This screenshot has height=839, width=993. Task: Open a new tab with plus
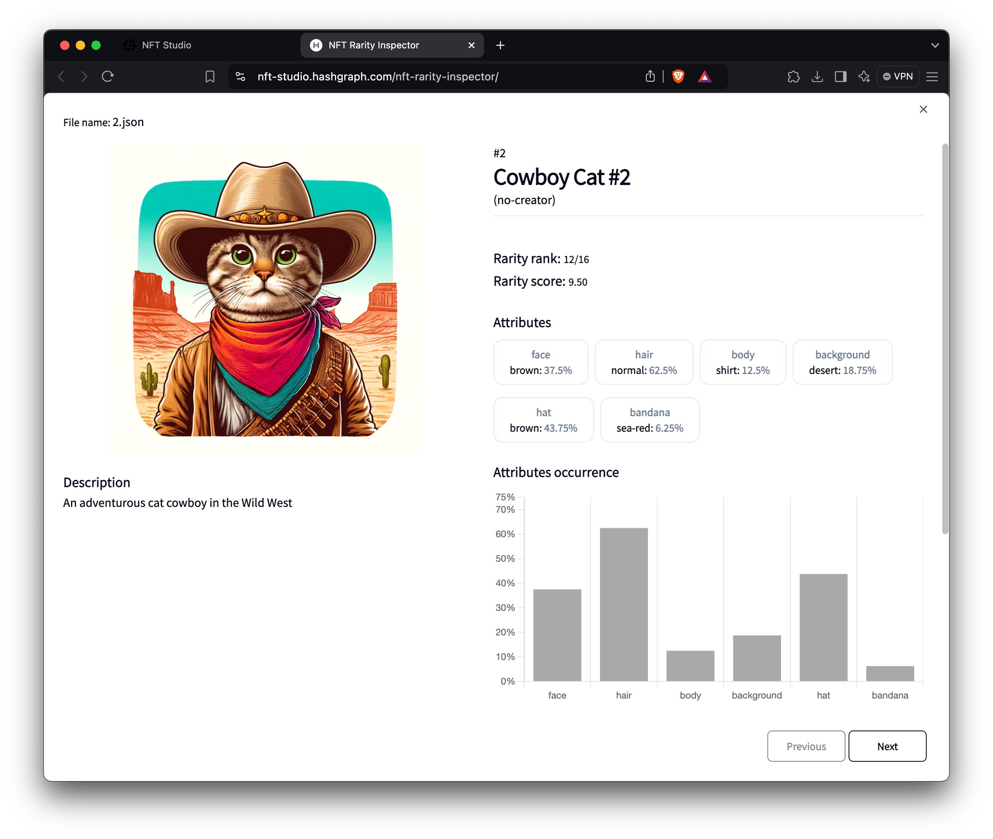(500, 45)
